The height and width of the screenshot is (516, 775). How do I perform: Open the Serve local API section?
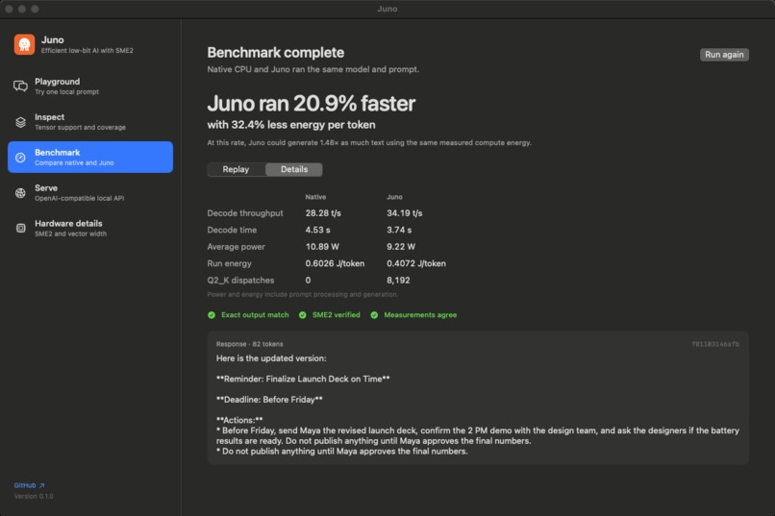90,192
